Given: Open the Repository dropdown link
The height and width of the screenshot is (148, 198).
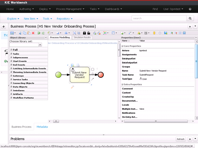Looking at the screenshot, I should [x=64, y=19].
